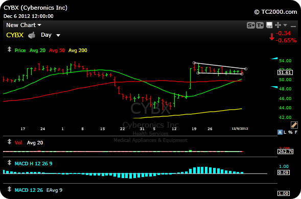Click the move chart crosshair icon
Image resolution: width=301 pixels, height=199 pixels.
[278, 25]
